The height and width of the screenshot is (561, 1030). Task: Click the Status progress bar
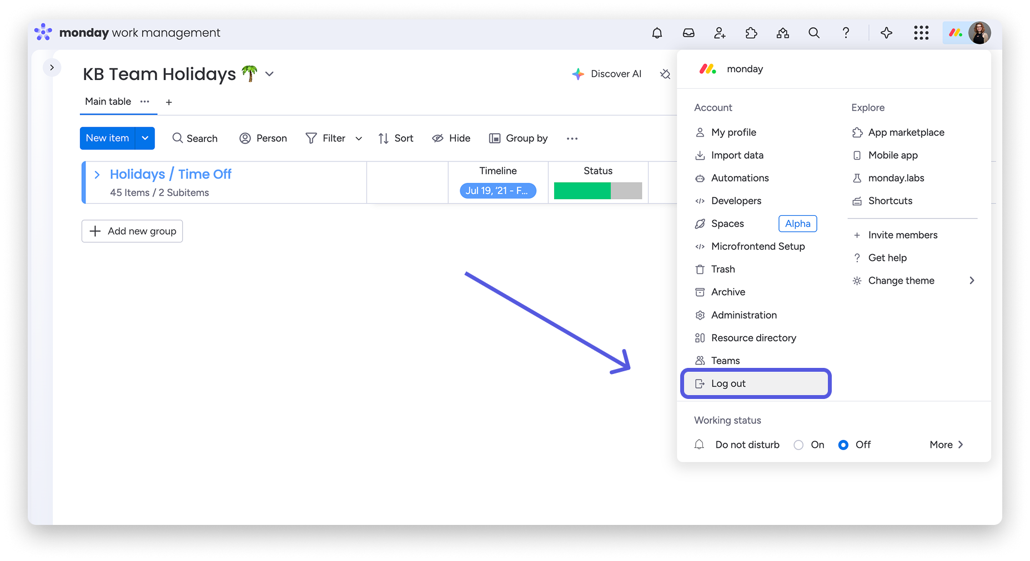point(598,191)
